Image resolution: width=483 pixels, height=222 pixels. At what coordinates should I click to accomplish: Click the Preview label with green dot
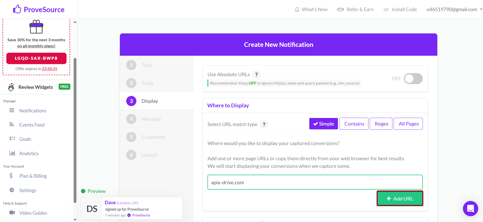93,191
